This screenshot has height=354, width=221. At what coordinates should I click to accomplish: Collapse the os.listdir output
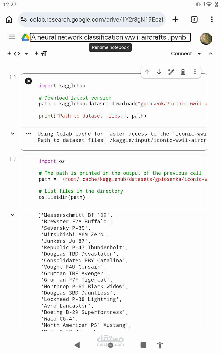tap(13, 215)
